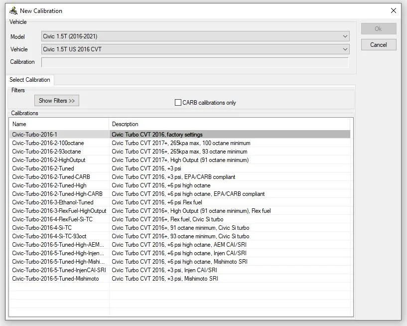Sort by the Name column header
Image resolution: width=407 pixels, height=326 pixels.
59,124
